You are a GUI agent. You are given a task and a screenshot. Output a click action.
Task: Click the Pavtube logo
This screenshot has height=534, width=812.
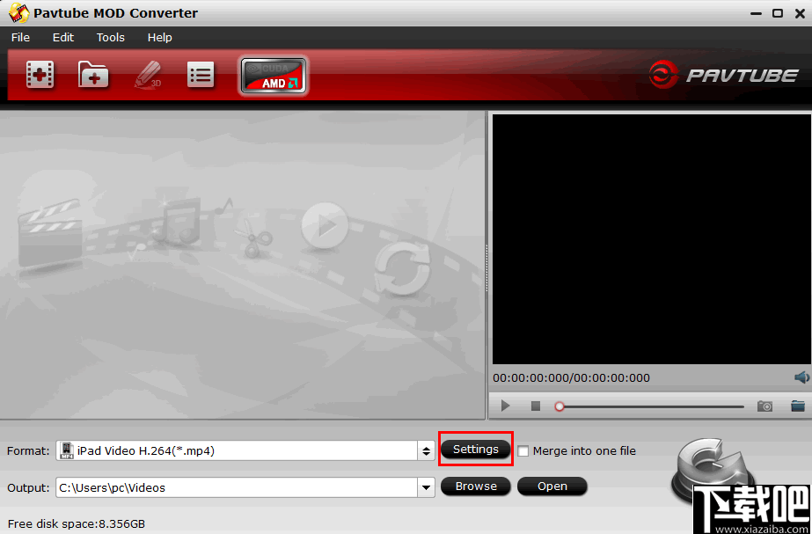click(x=723, y=75)
